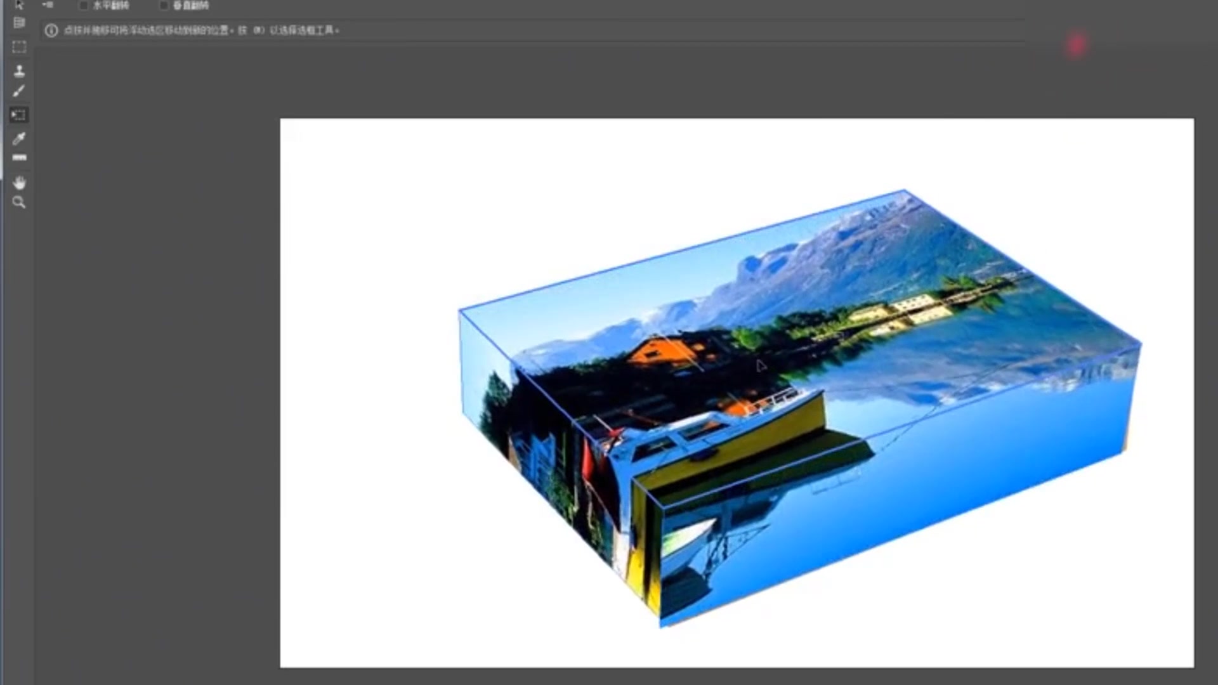Click the left side plane with trees

546,457
